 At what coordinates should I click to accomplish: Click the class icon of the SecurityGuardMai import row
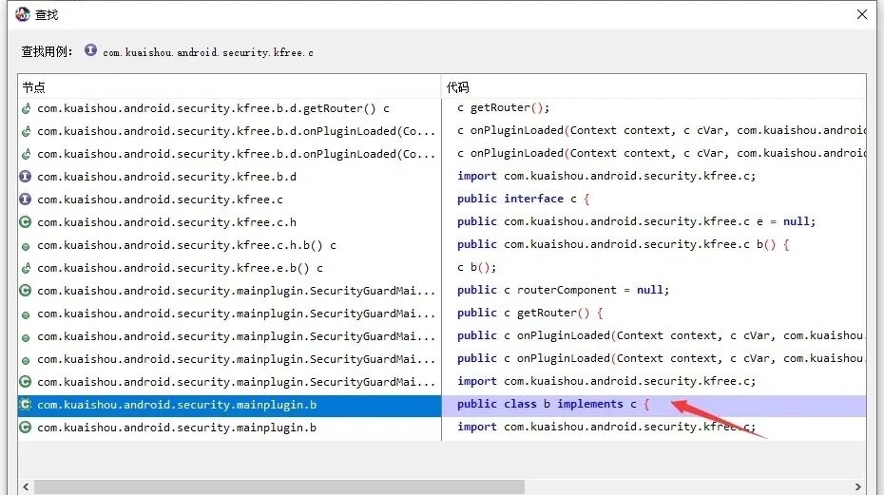[26, 382]
